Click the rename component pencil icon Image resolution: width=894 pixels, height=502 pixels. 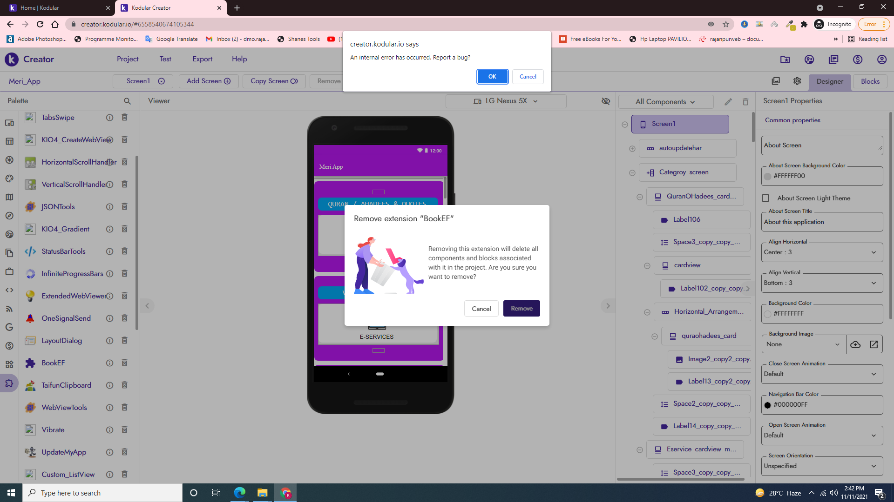pos(728,102)
